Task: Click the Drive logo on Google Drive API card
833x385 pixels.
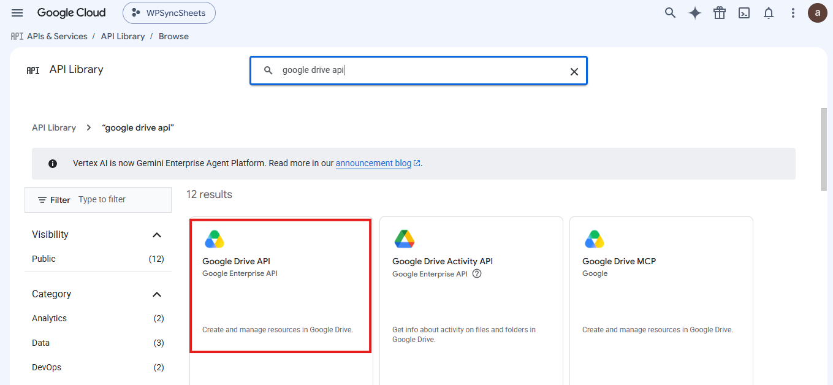Action: click(215, 239)
